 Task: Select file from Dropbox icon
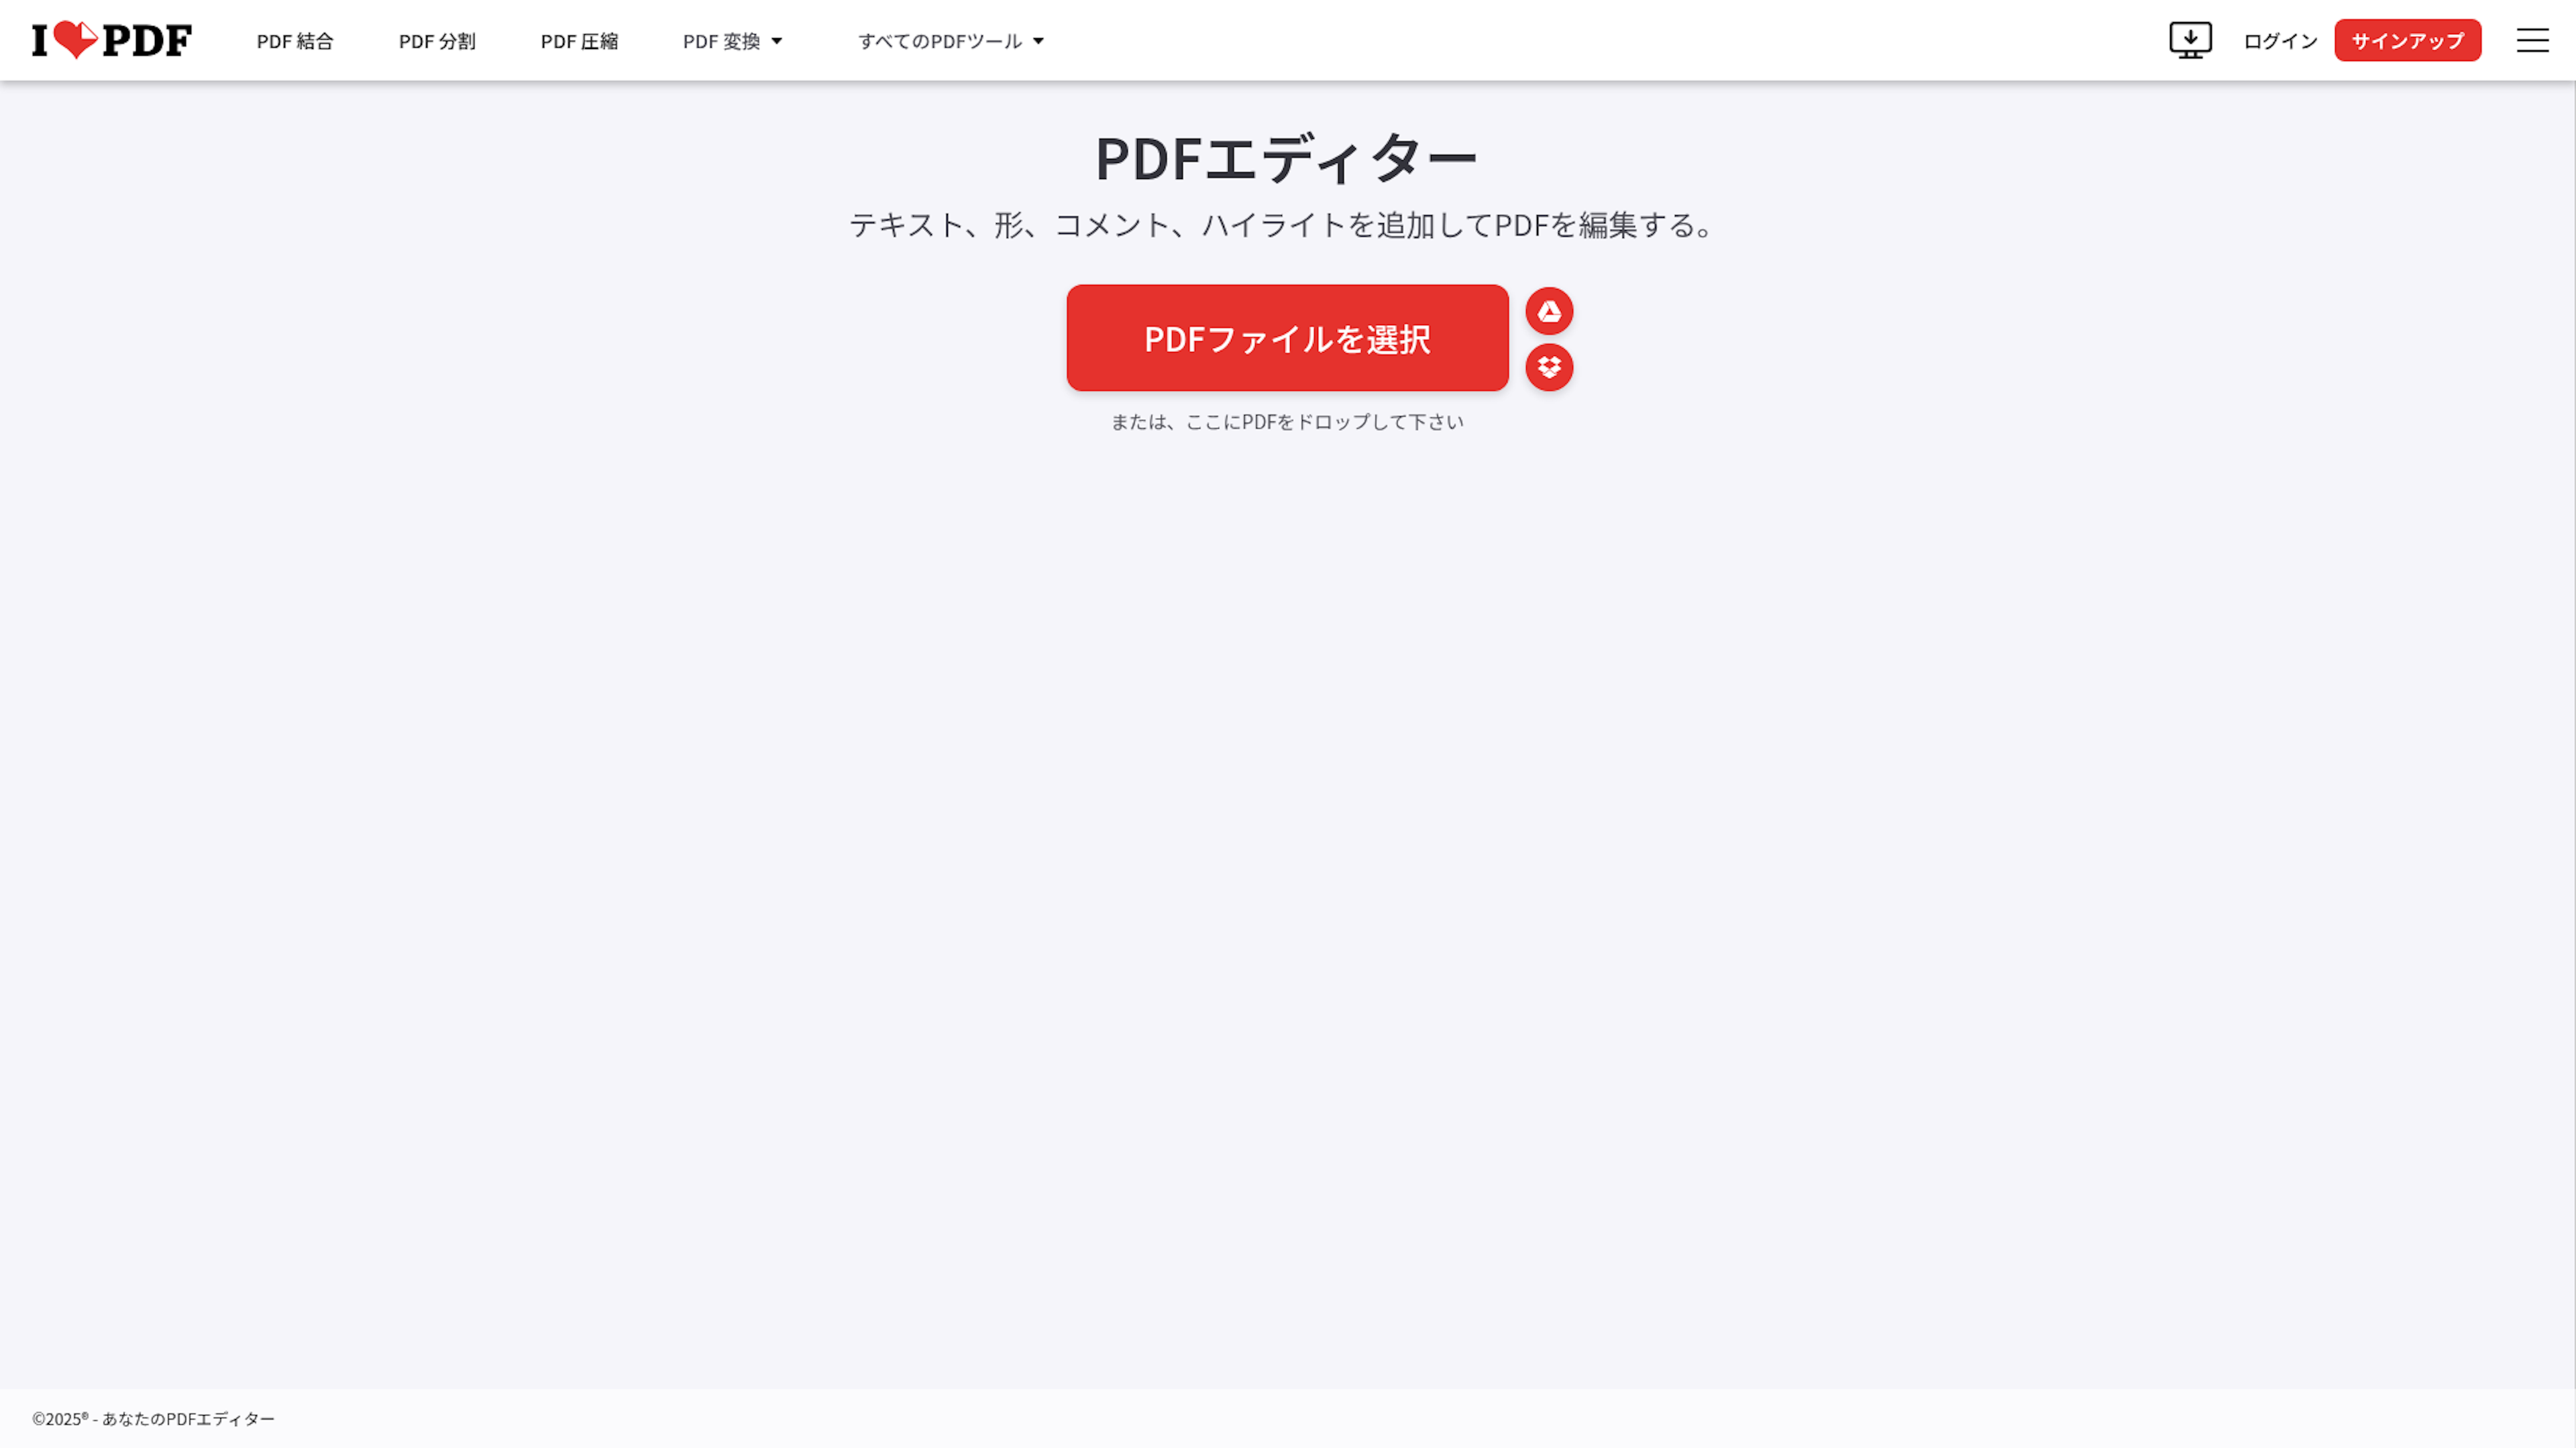(1549, 367)
